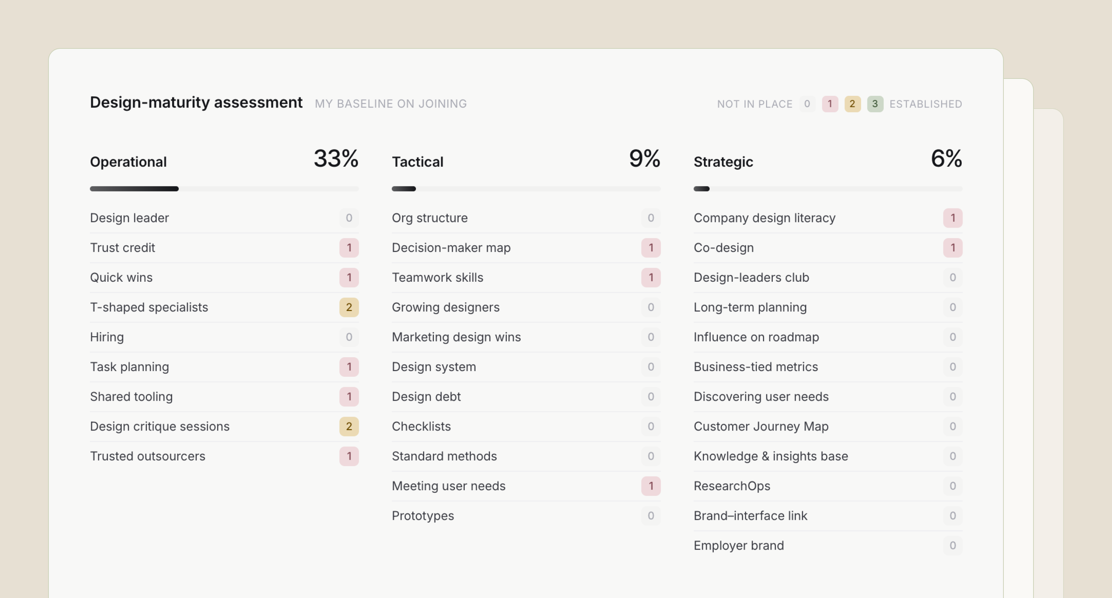Click score badge for Design critique sessions
The height and width of the screenshot is (598, 1112).
click(x=349, y=427)
